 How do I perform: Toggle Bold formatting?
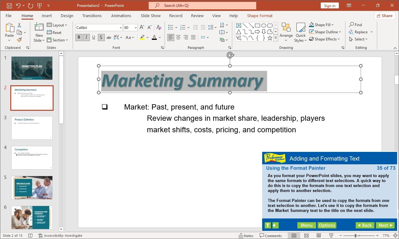(x=79, y=37)
